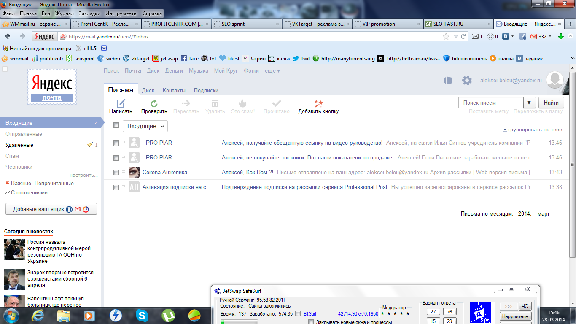Open mail settings gear icon
The width and height of the screenshot is (576, 324).
467,81
